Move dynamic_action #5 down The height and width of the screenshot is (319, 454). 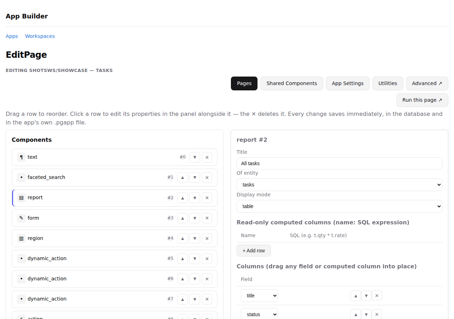pyautogui.click(x=195, y=258)
